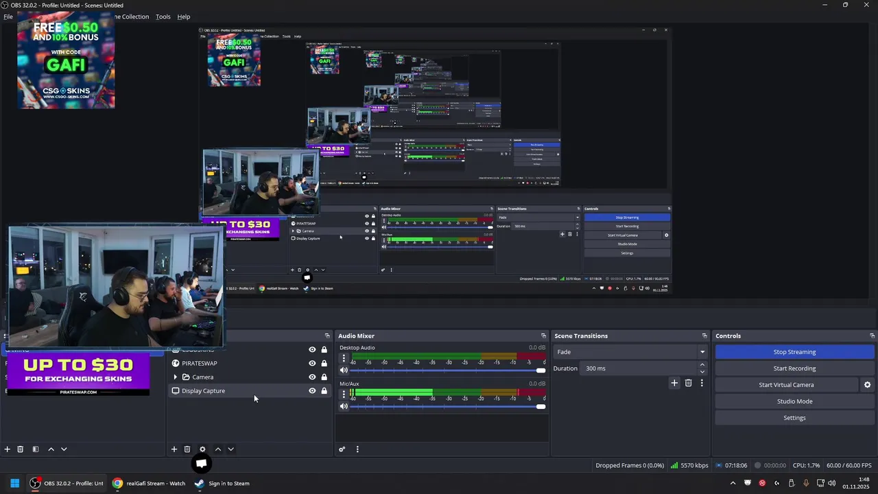This screenshot has height=494, width=878.
Task: Click the 07:18:06 streaming time status
Action: click(x=731, y=465)
